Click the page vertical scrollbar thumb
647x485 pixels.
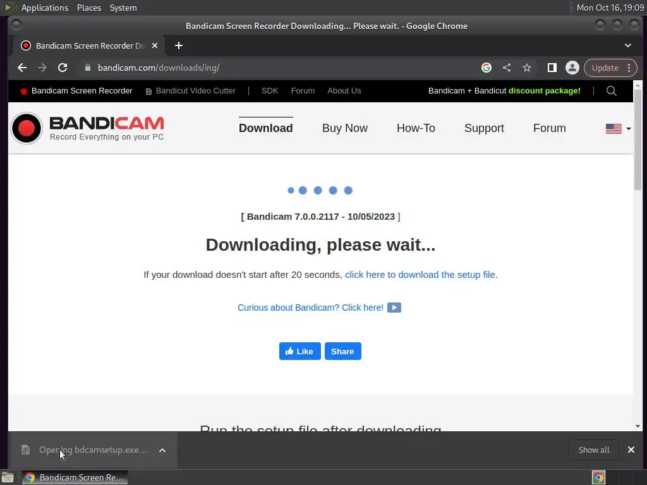(638, 140)
